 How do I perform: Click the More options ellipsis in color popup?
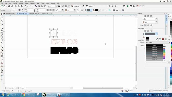(x=169, y=39)
